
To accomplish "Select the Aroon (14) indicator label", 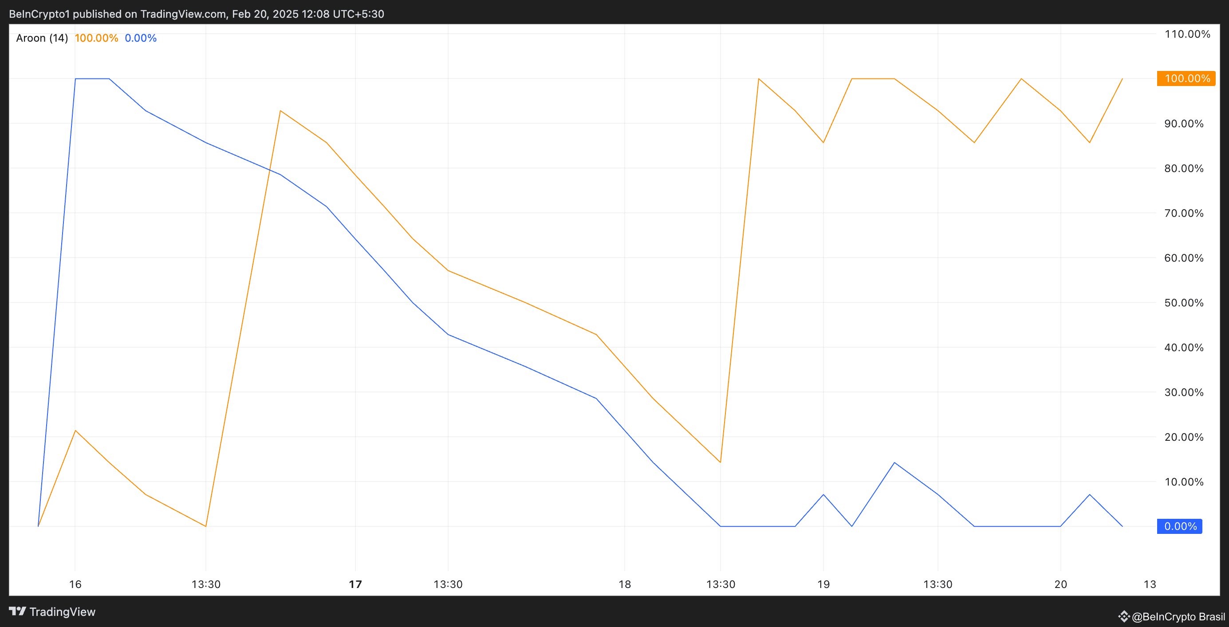I will (x=42, y=38).
